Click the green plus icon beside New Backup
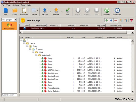 coord(107,20)
